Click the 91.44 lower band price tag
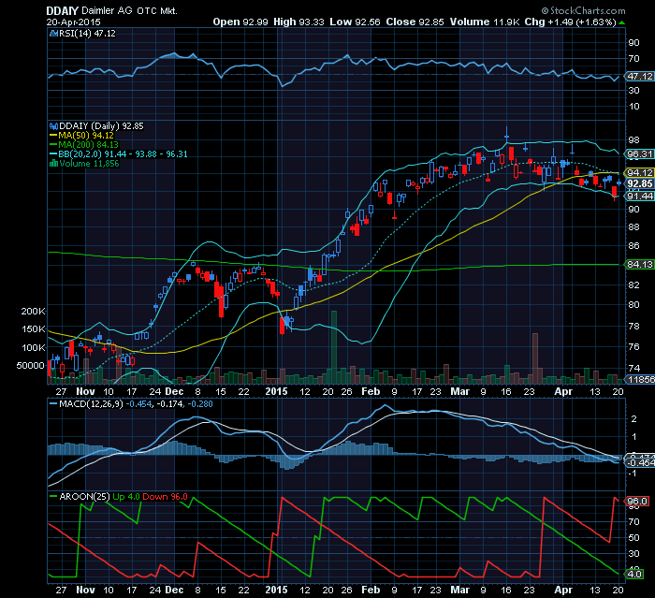 pos(639,196)
